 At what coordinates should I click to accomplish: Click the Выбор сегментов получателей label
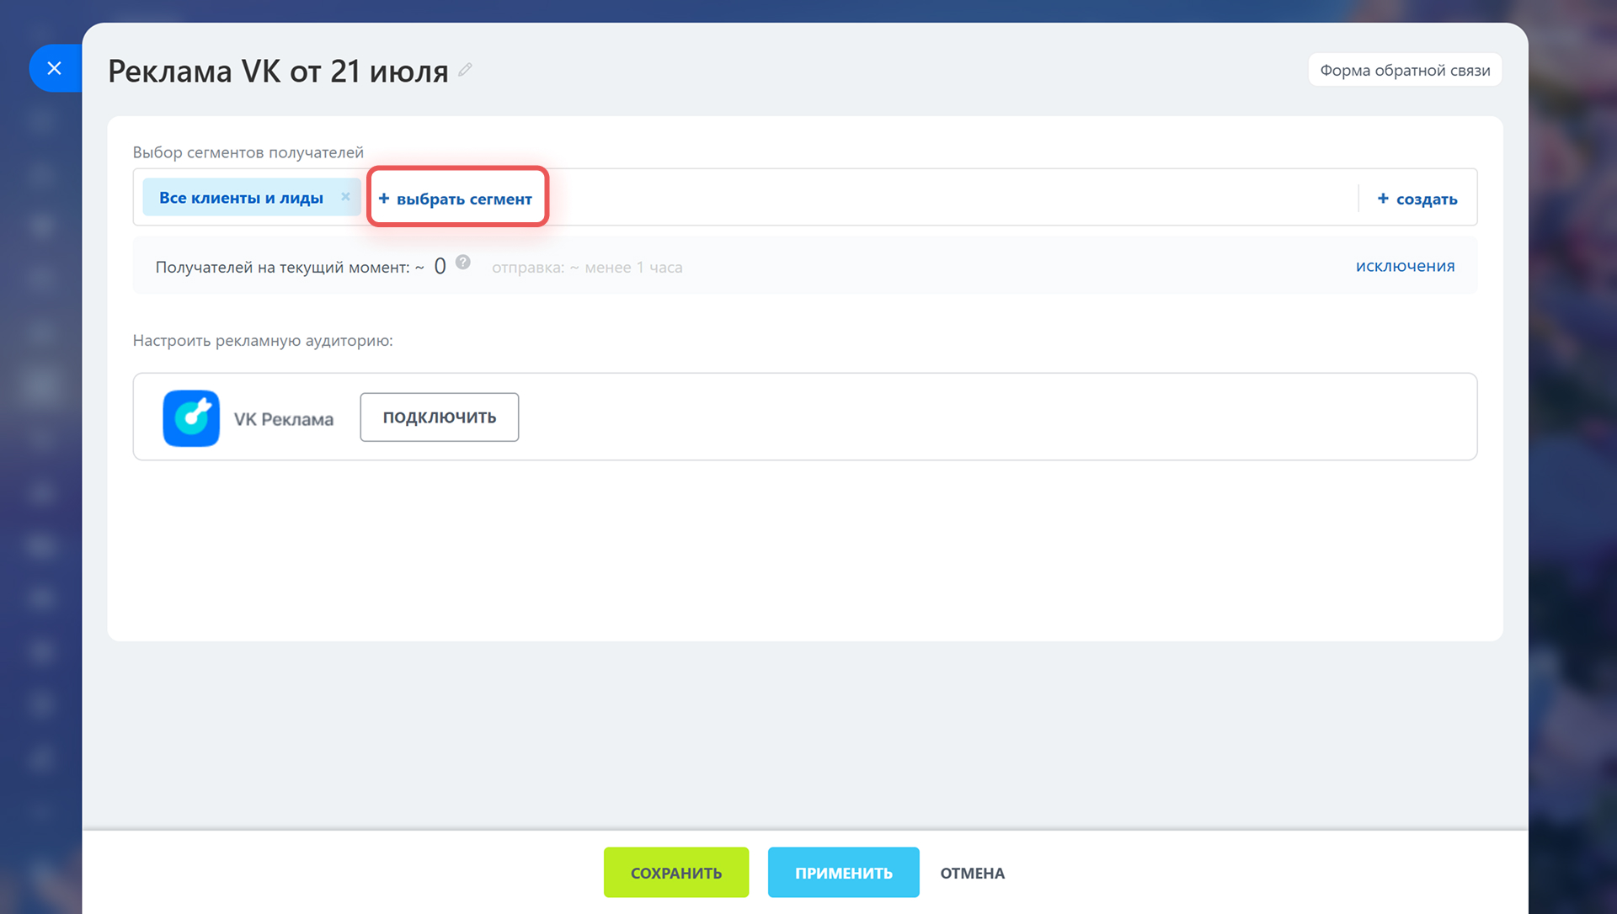[x=248, y=152]
